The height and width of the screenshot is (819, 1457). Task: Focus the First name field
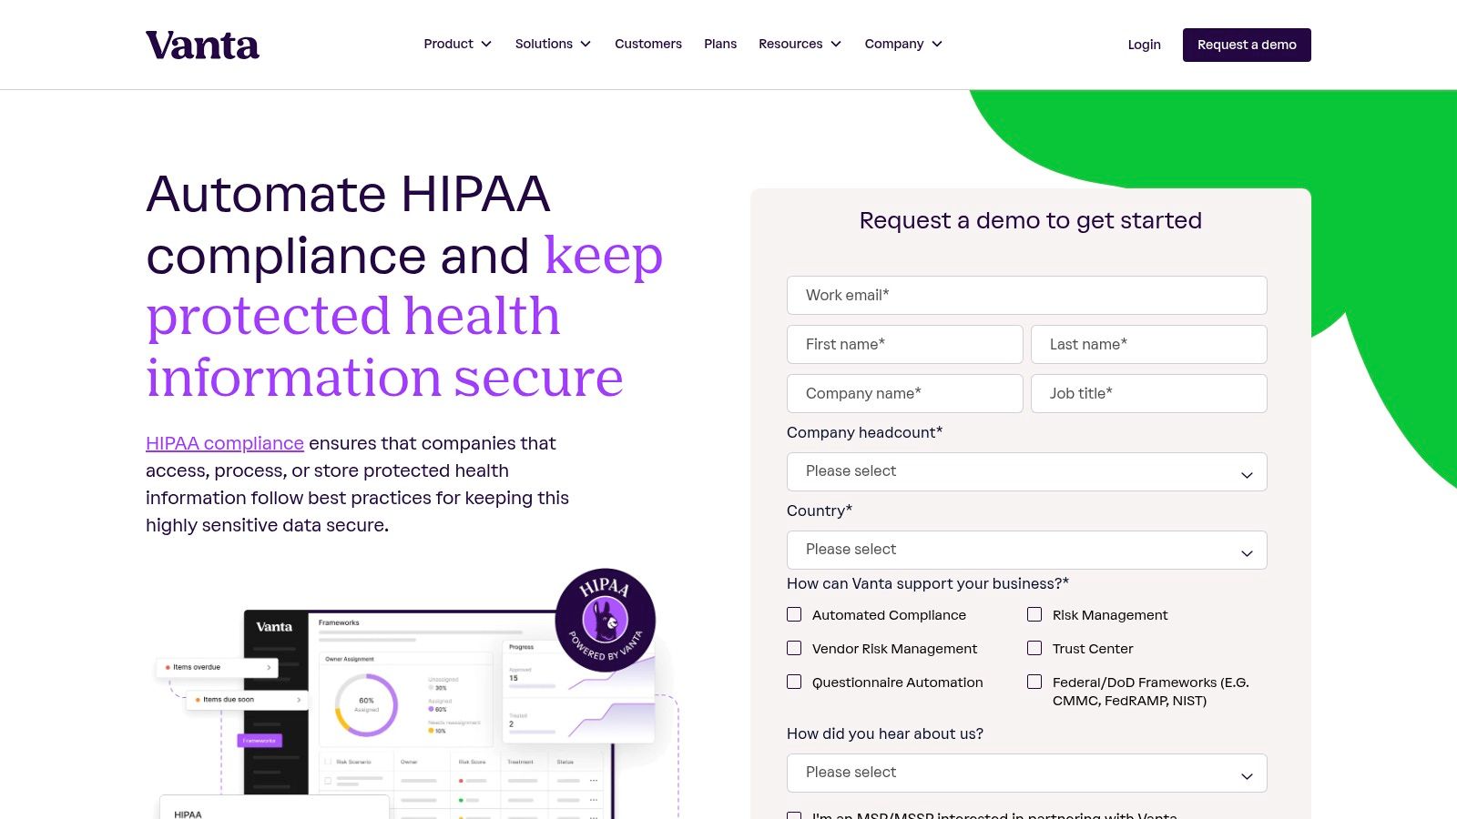[905, 345]
